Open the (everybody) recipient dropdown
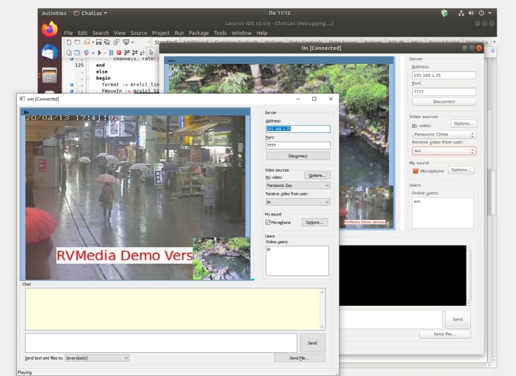 click(x=97, y=357)
